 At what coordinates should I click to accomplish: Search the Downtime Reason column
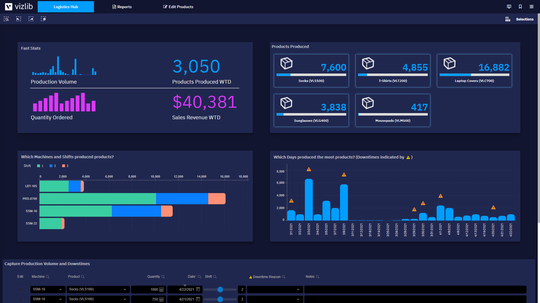coord(283,277)
